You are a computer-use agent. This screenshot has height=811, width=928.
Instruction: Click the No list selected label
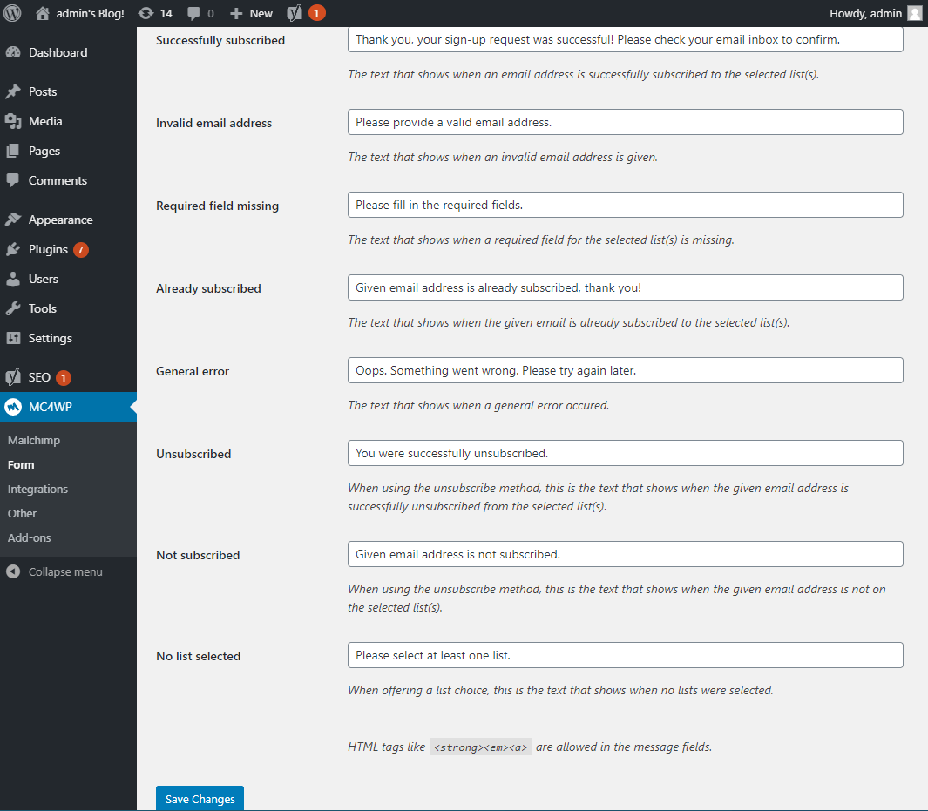[199, 656]
